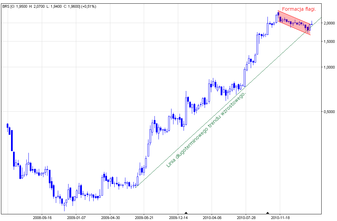Screen dimensions: 337x221
Task: Click the 1,0000 price axis label
Action: pos(329,67)
